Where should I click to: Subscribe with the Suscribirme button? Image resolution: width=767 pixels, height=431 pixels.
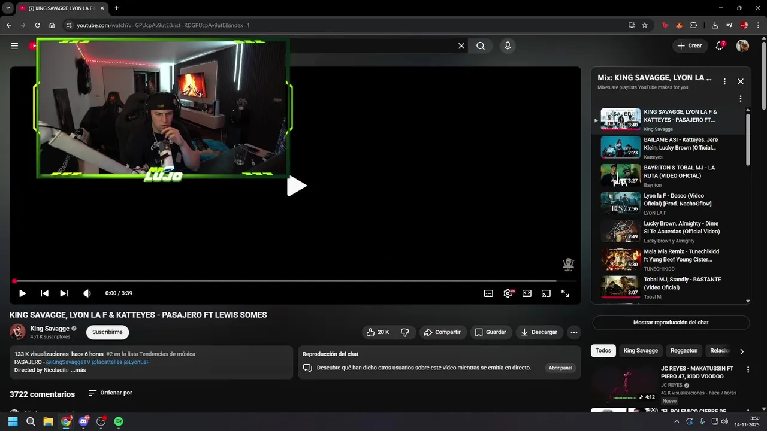[107, 332]
